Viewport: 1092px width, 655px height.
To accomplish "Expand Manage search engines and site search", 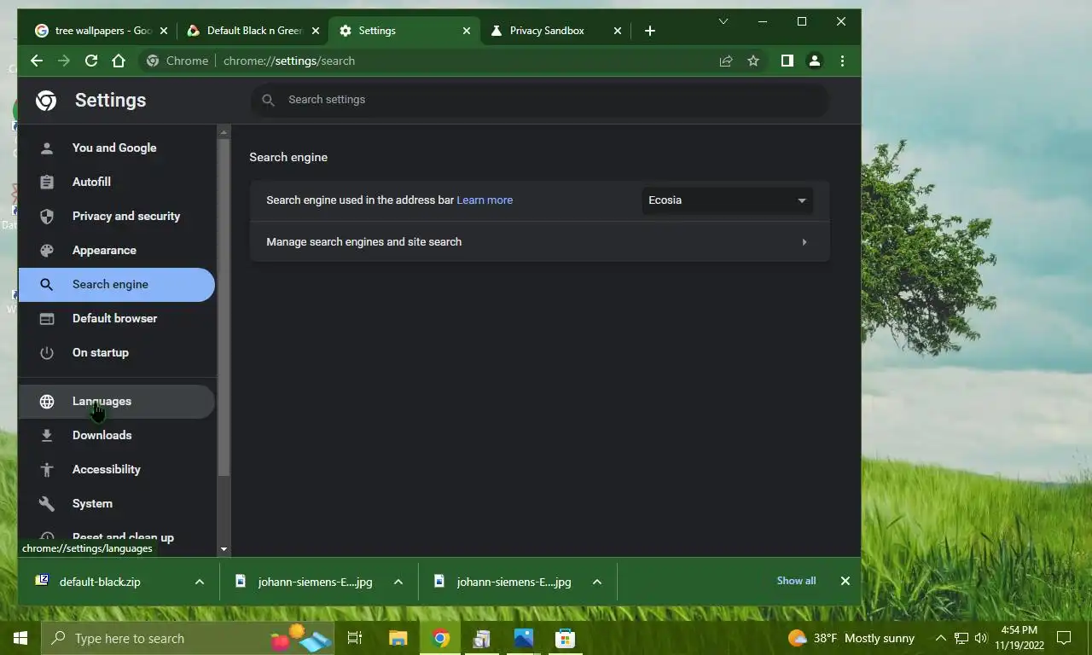I will (x=539, y=242).
